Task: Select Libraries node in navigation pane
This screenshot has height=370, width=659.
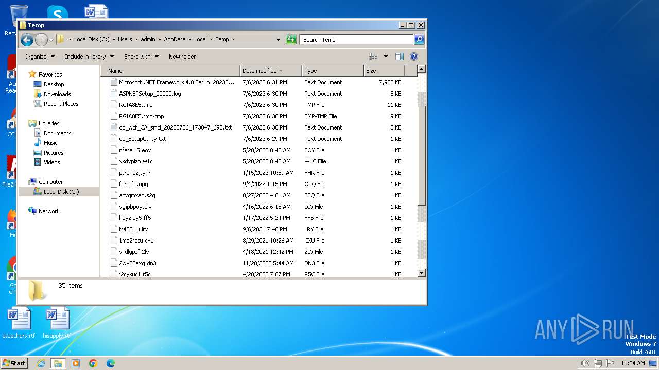Action: tap(49, 123)
